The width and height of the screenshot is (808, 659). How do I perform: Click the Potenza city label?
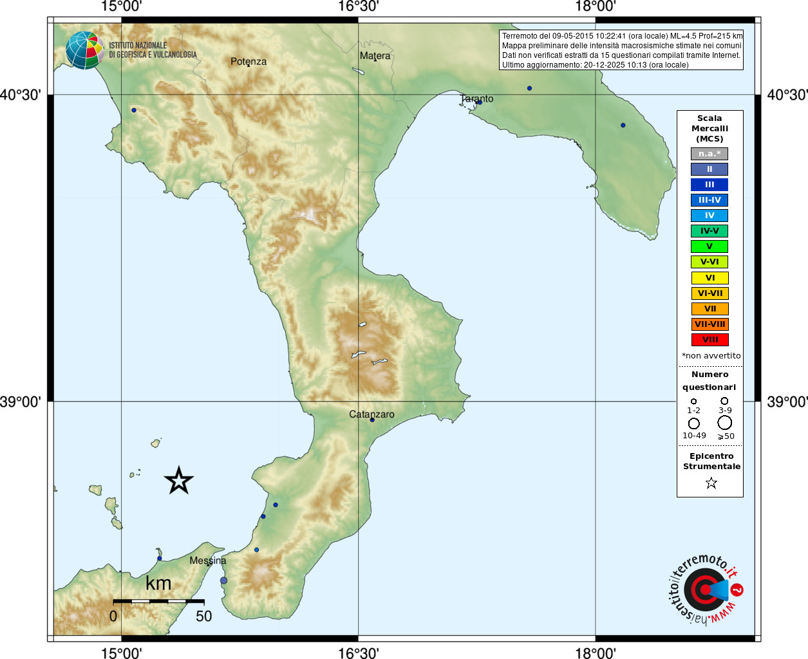tap(249, 62)
